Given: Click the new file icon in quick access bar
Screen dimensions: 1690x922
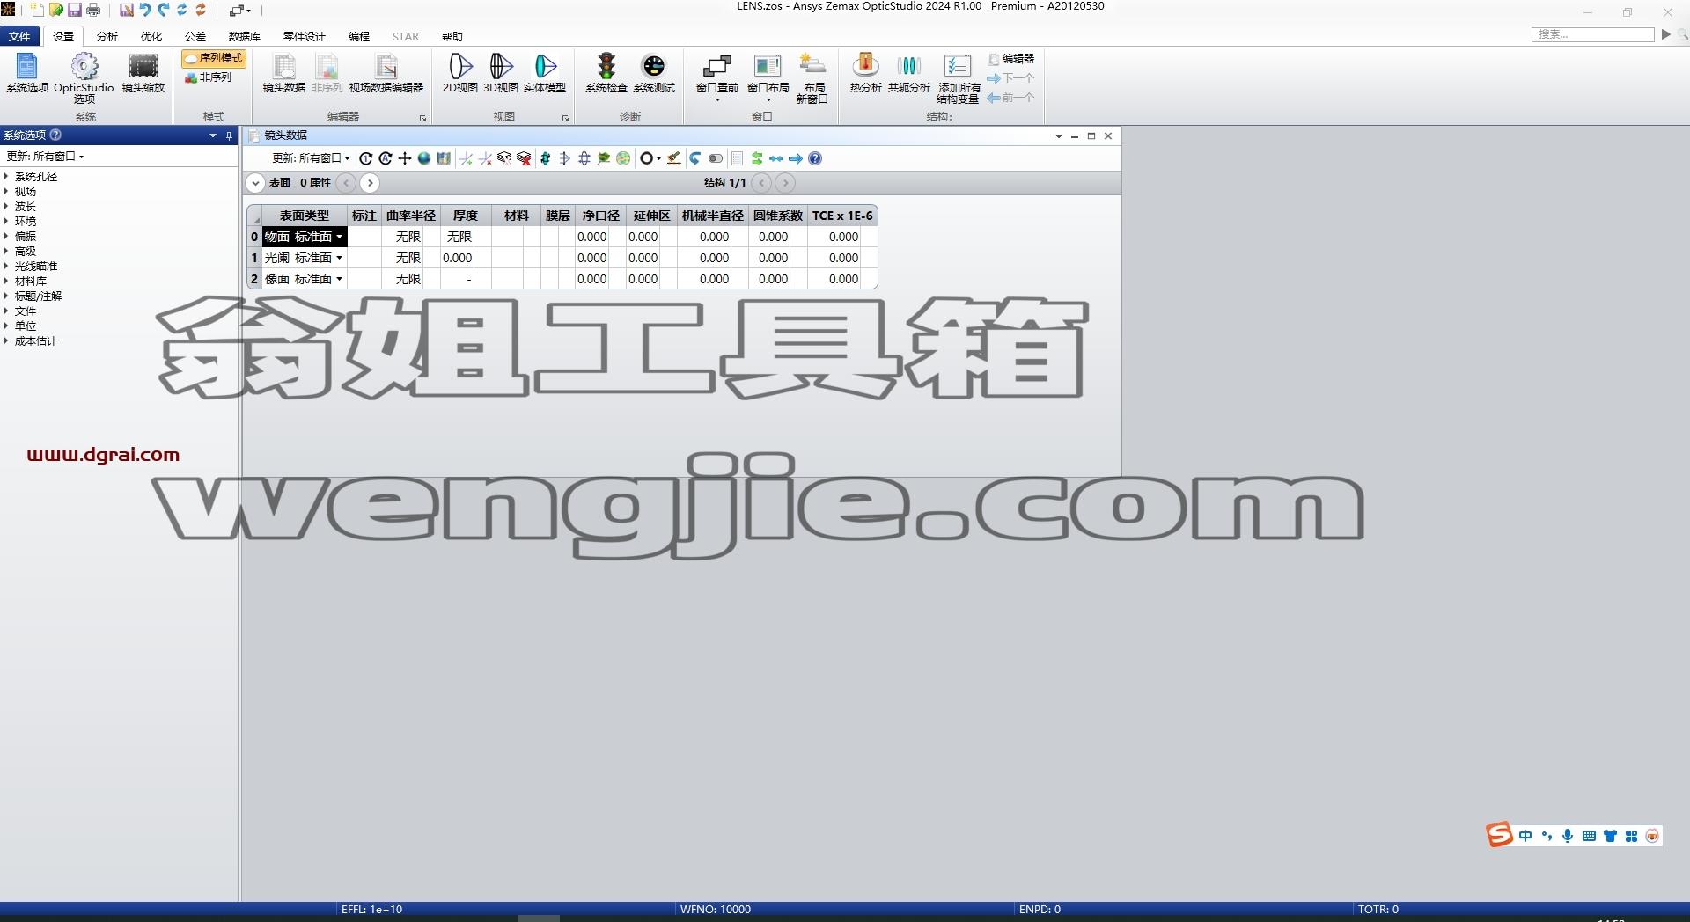Looking at the screenshot, I should pos(37,10).
